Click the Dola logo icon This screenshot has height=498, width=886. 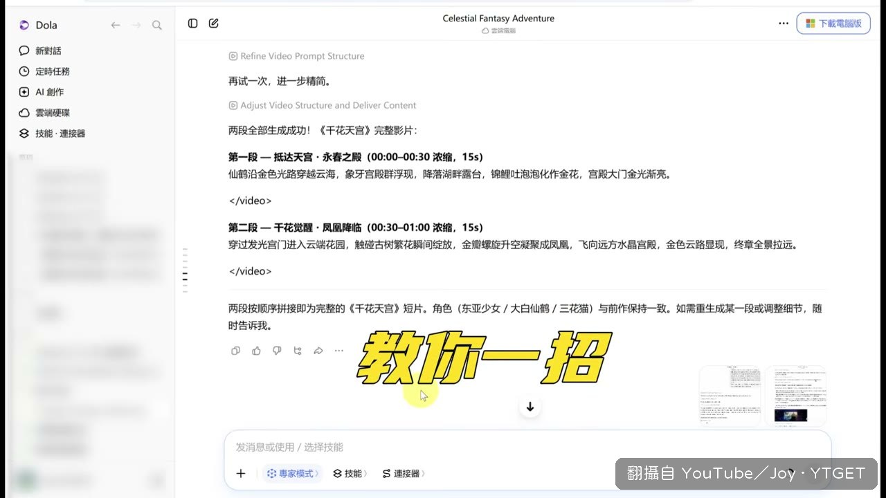pos(24,25)
